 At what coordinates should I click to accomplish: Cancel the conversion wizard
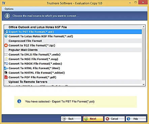pyautogui.click(x=115, y=119)
